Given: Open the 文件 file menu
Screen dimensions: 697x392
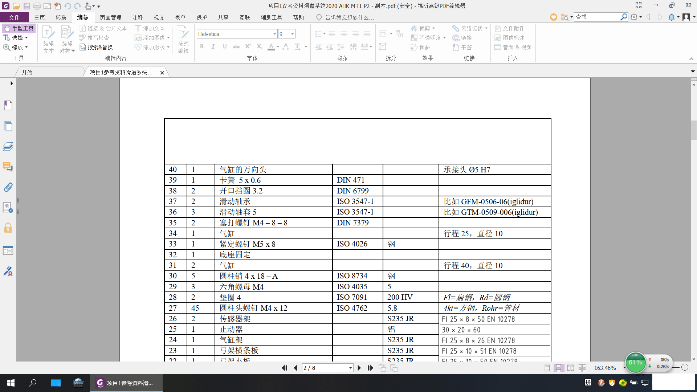Looking at the screenshot, I should click(x=14, y=17).
